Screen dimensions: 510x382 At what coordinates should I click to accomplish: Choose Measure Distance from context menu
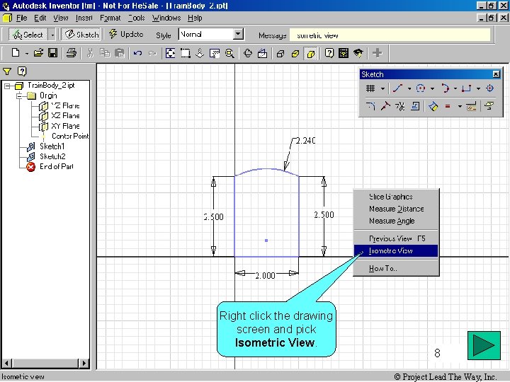396,209
